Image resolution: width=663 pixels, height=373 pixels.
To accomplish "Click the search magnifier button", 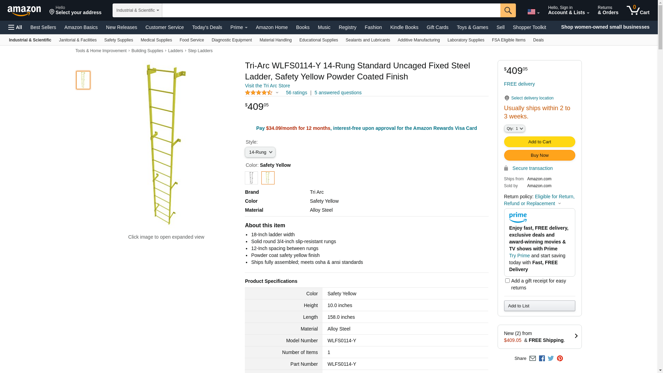I will (x=508, y=10).
